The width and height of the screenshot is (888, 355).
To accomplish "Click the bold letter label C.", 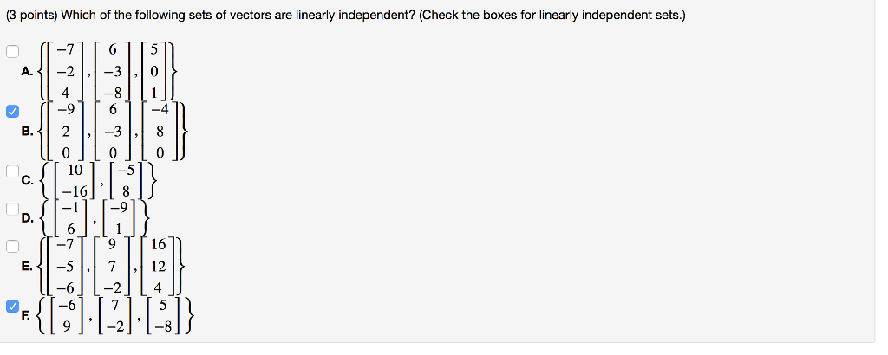I will 28,181.
